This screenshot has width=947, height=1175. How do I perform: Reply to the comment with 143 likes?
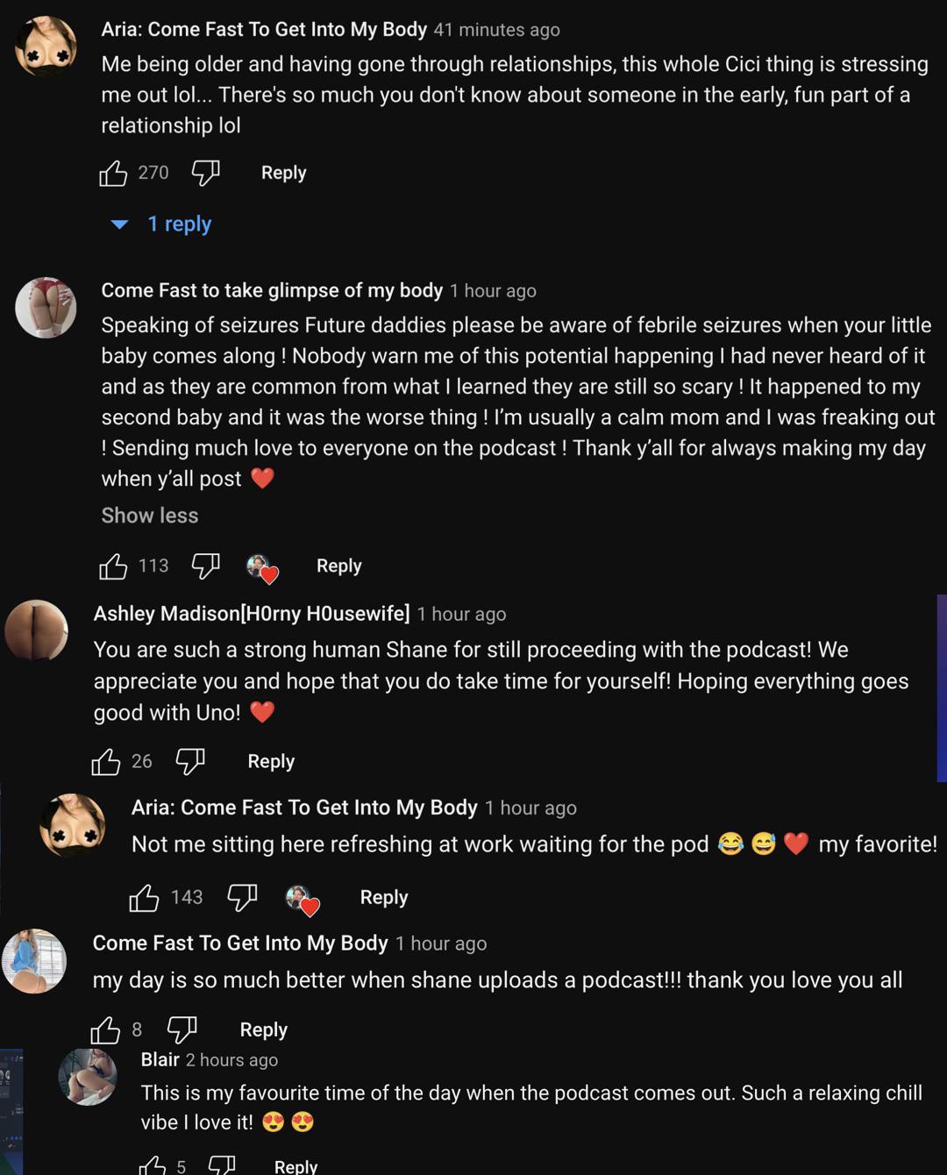384,897
